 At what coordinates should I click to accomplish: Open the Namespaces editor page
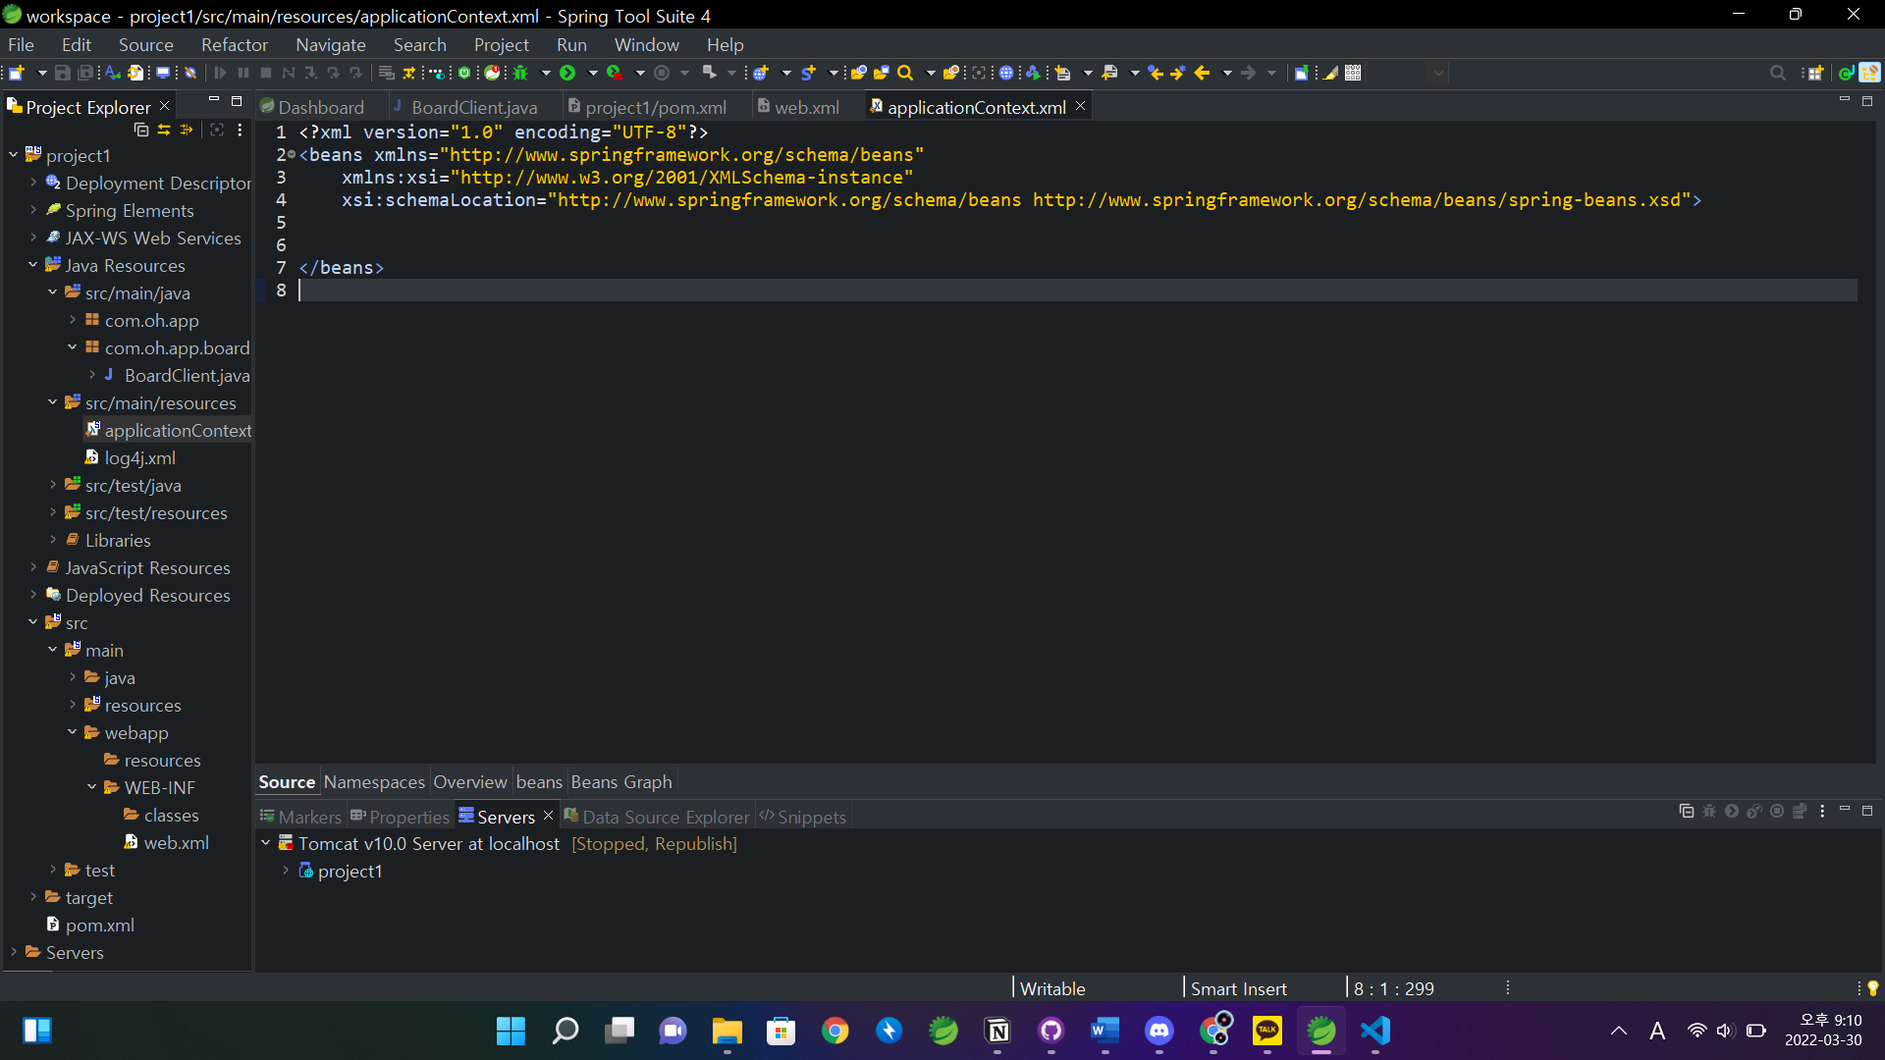pyautogui.click(x=374, y=782)
